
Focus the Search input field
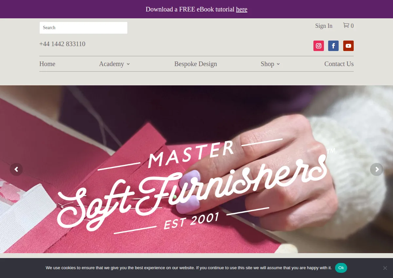pyautogui.click(x=84, y=28)
